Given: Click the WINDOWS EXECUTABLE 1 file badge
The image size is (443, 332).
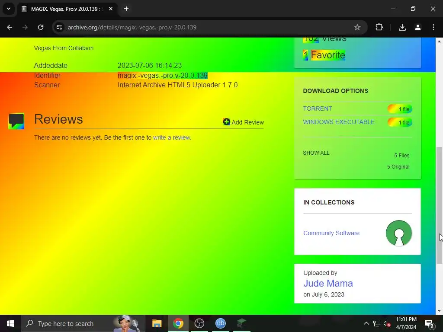Looking at the screenshot, I should click(x=400, y=122).
